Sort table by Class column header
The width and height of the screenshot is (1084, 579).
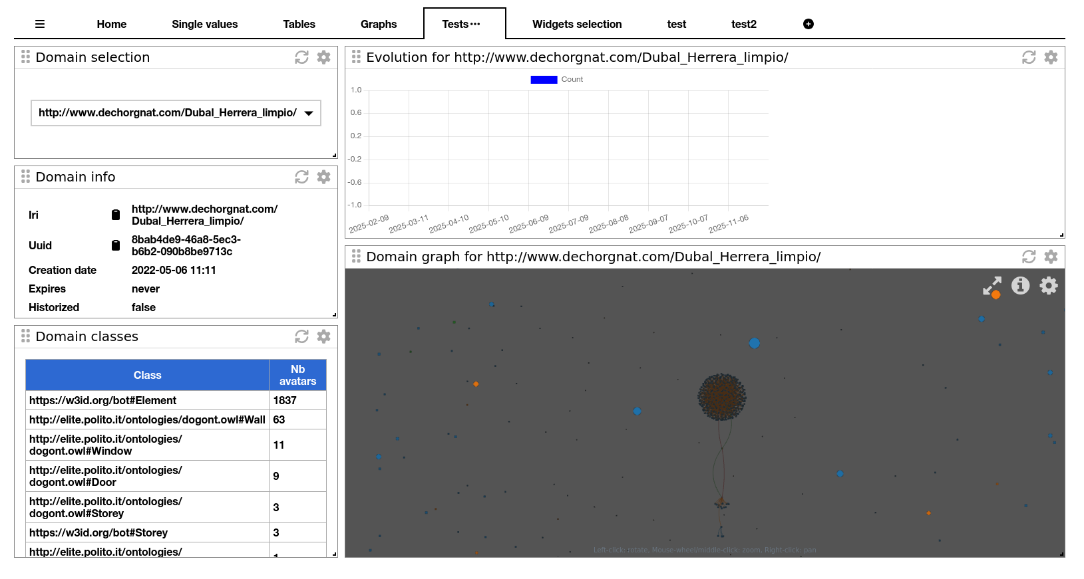147,375
